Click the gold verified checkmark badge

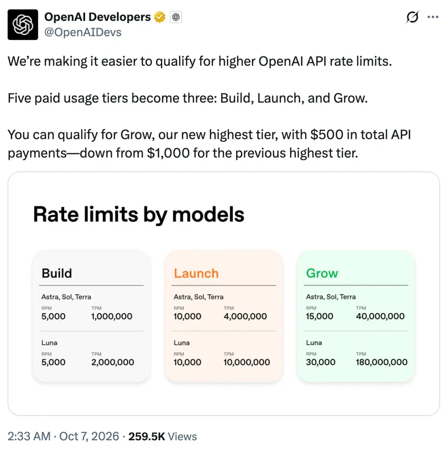point(160,17)
